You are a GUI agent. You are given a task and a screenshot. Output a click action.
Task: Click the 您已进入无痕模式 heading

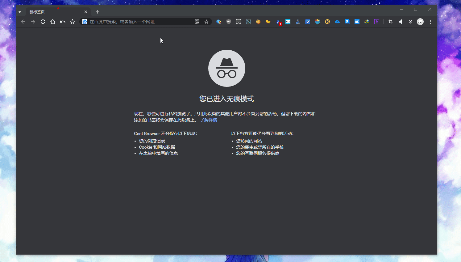coord(226,99)
